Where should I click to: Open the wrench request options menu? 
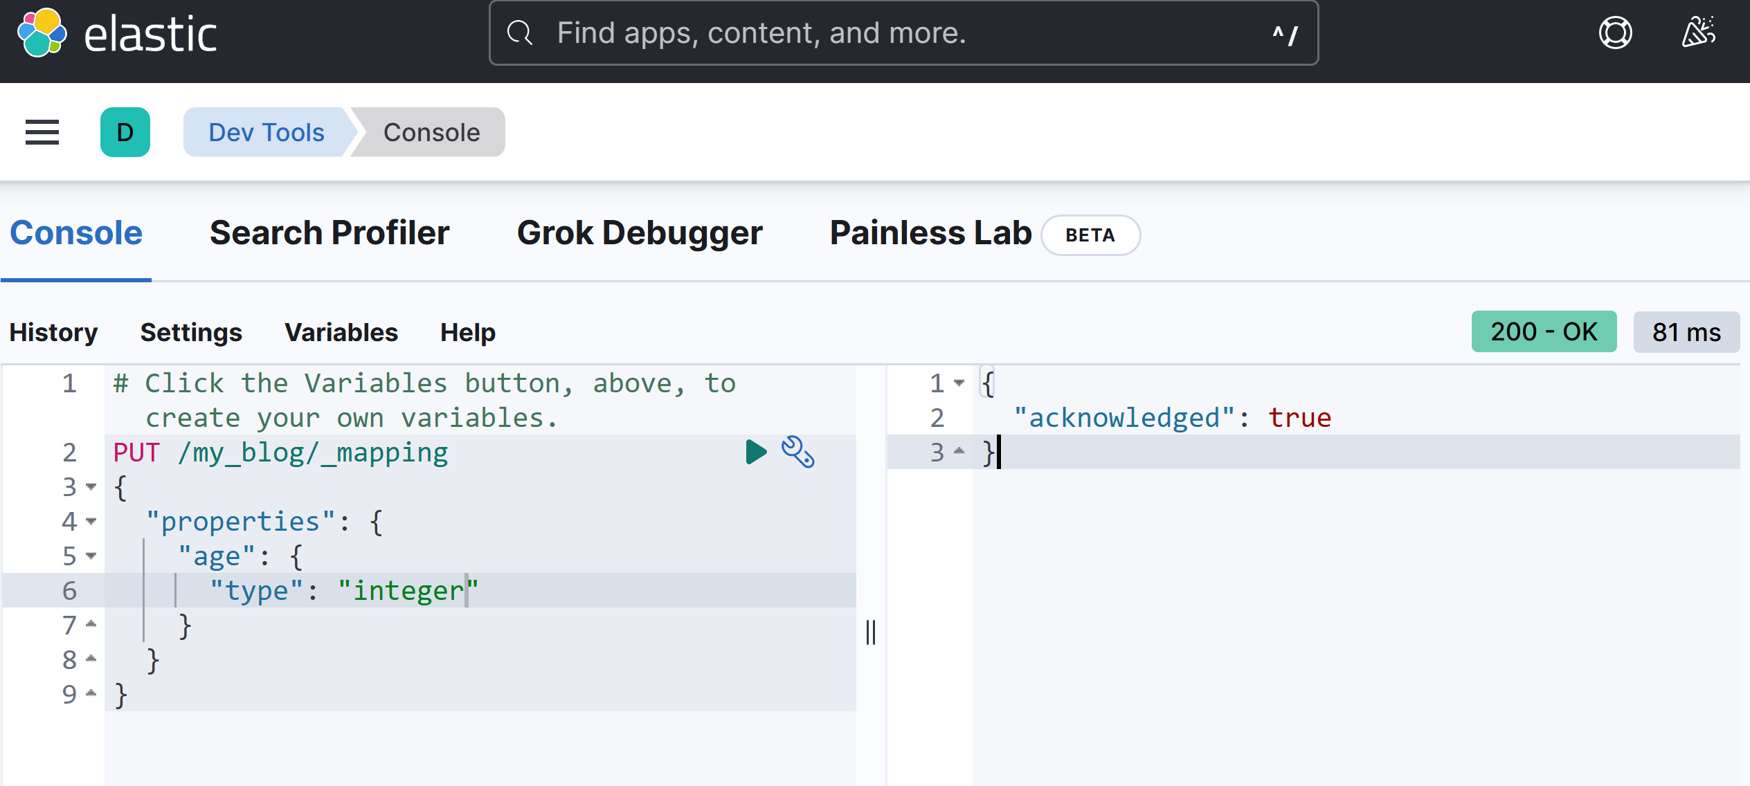pos(797,452)
